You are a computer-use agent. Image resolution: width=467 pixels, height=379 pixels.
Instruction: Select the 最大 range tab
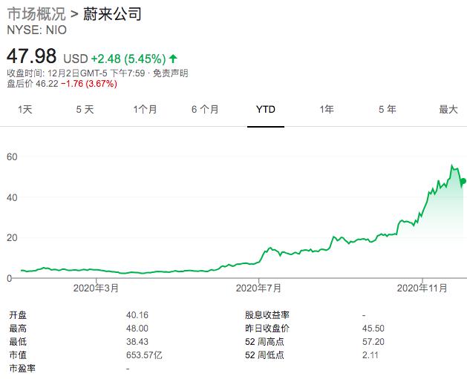point(448,110)
